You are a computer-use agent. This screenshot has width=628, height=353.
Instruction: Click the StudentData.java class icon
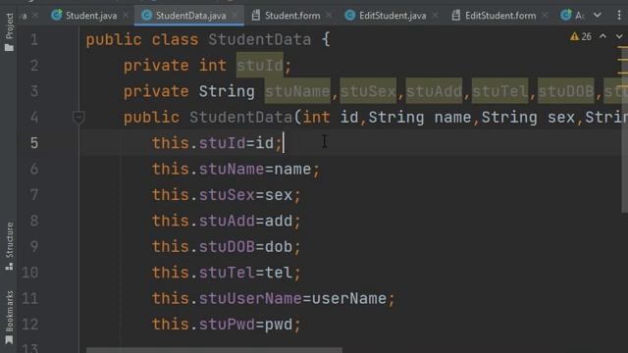[146, 16]
